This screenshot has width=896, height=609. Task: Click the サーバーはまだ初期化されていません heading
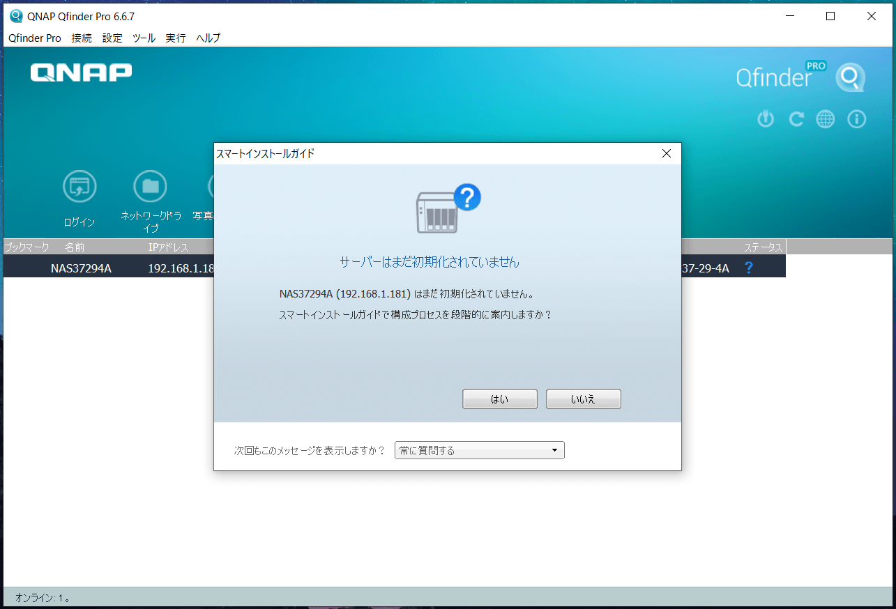coord(430,262)
